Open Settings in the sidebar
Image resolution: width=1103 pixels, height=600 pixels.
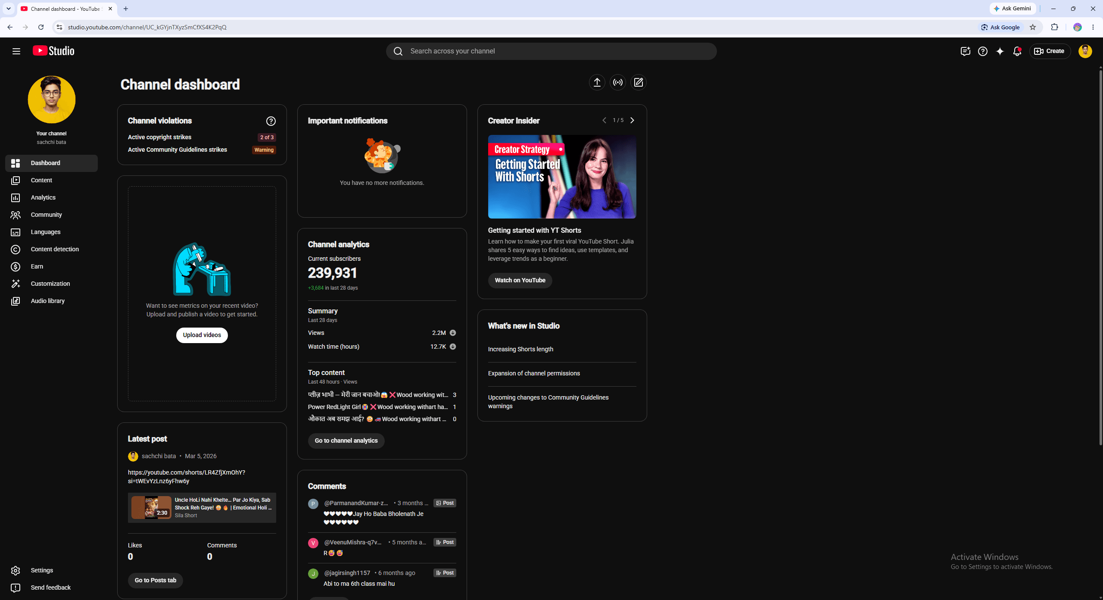51,571
